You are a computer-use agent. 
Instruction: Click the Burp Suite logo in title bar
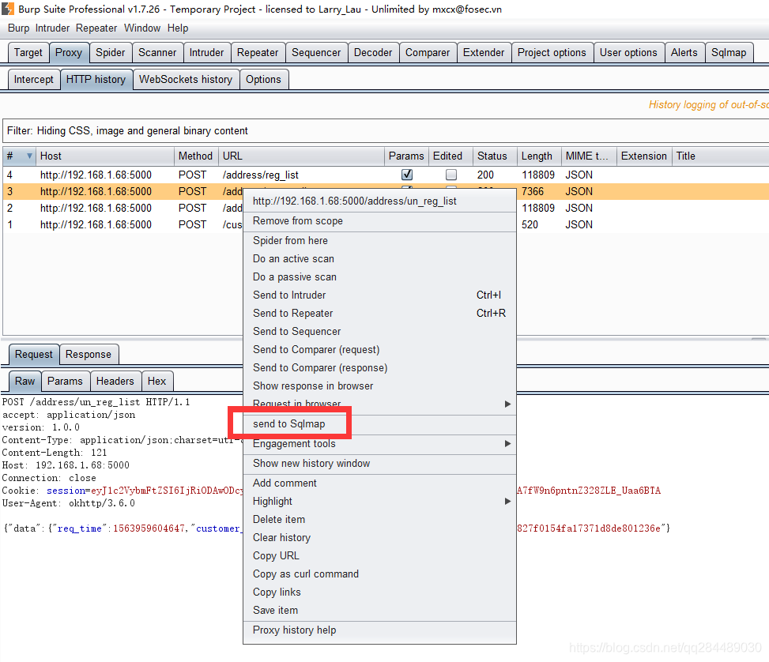tap(7, 9)
